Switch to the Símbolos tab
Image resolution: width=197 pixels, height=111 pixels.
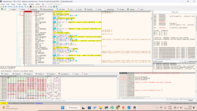tap(89, 10)
